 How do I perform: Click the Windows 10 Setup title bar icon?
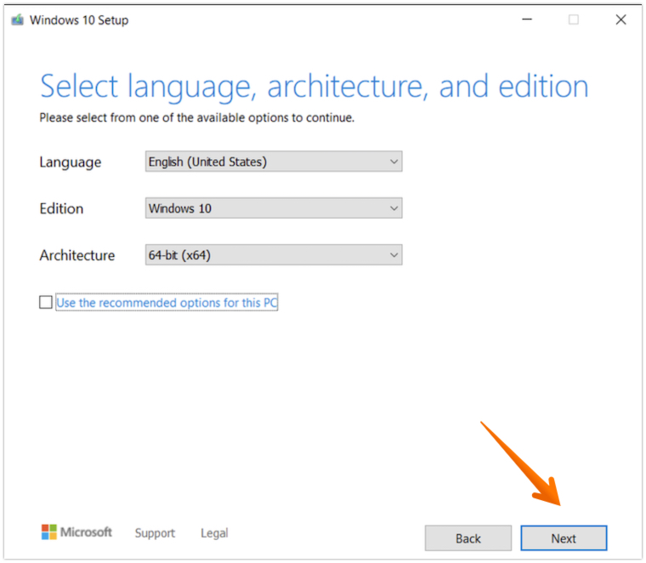tap(17, 20)
